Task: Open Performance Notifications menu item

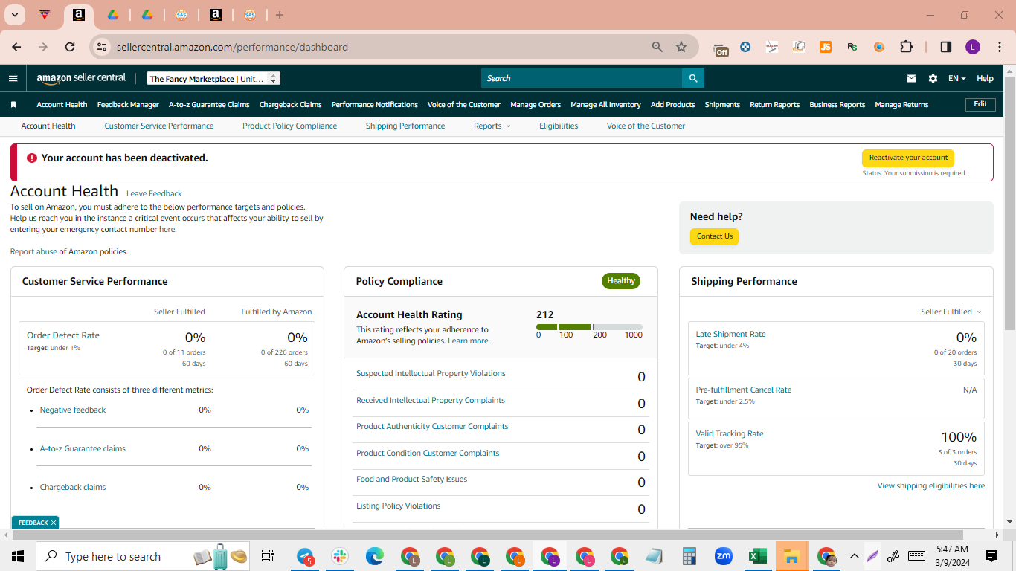Action: 375,105
